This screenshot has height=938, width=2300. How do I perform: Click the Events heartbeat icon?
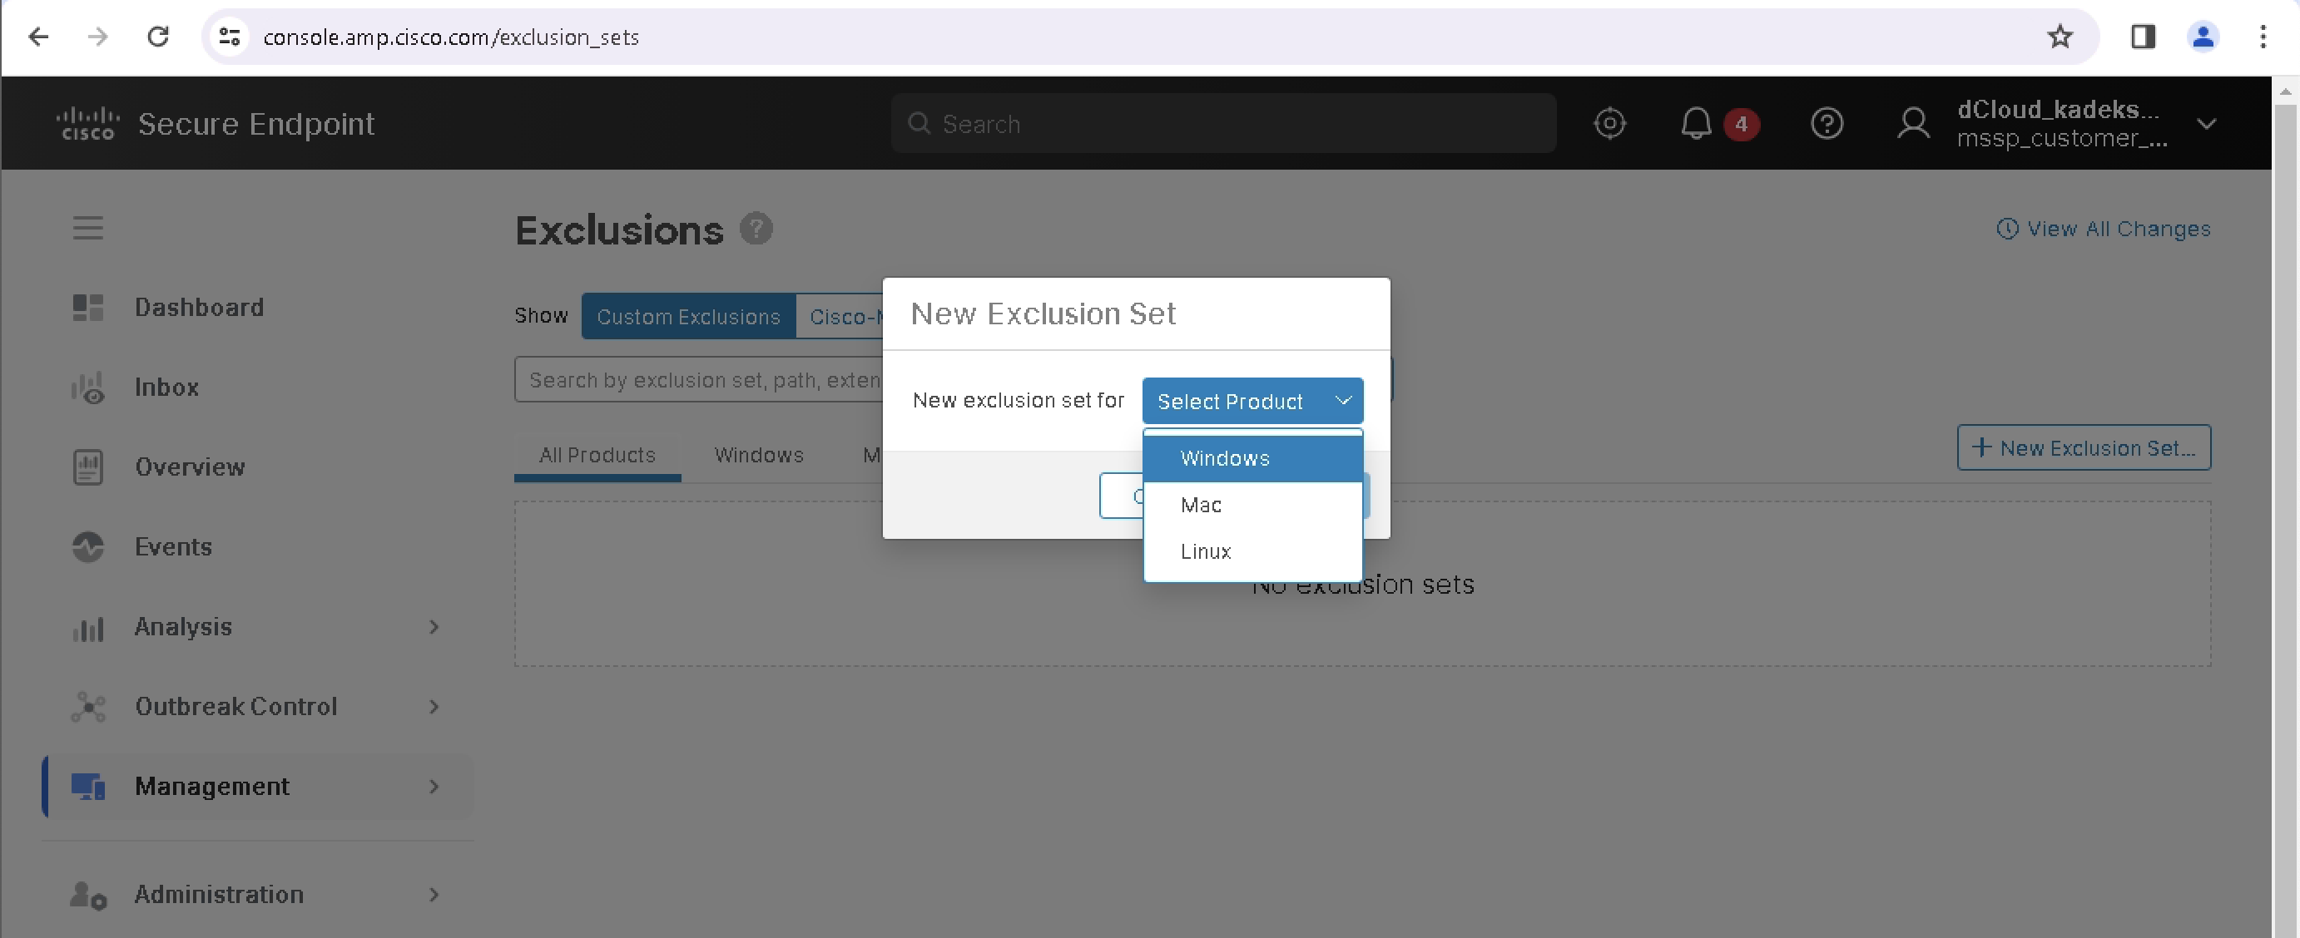coord(87,547)
